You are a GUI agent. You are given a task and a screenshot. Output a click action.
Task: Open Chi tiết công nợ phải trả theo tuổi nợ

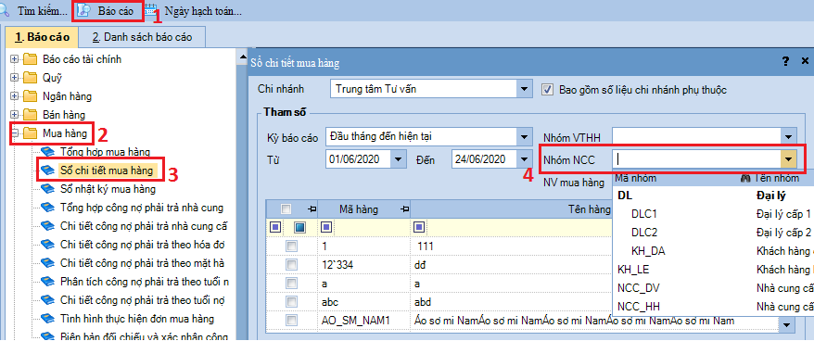point(142,300)
